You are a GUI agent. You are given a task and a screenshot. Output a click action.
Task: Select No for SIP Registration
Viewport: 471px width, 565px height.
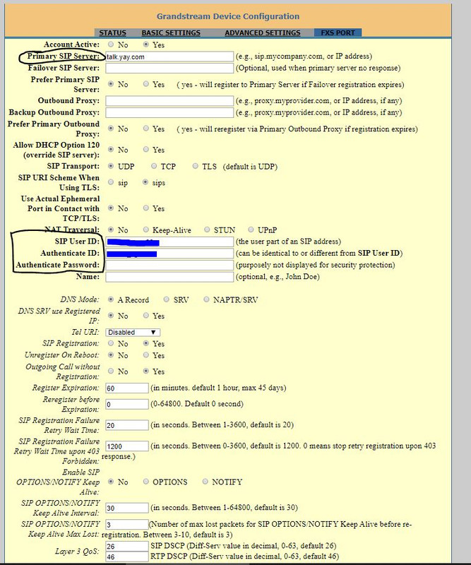coord(111,343)
